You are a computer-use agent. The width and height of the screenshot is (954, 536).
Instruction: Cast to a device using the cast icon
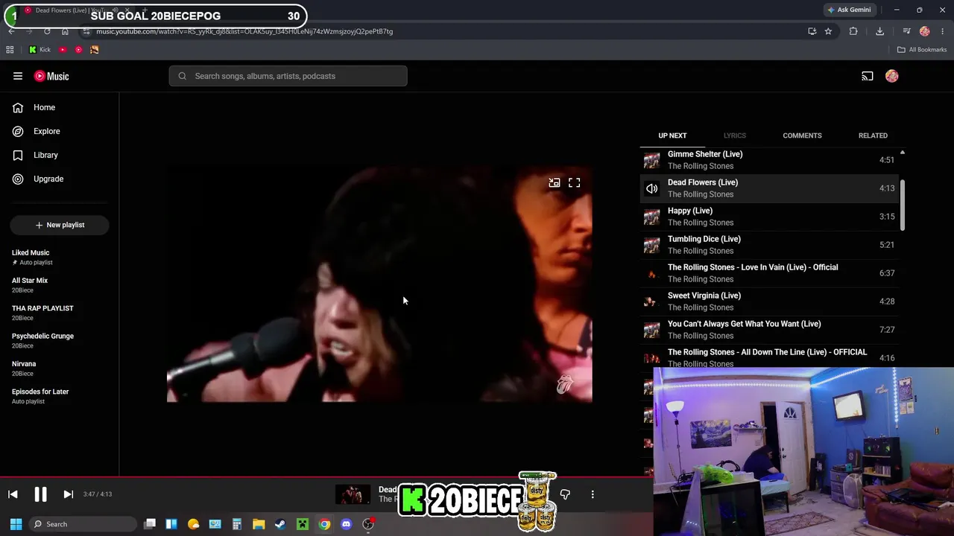868,76
